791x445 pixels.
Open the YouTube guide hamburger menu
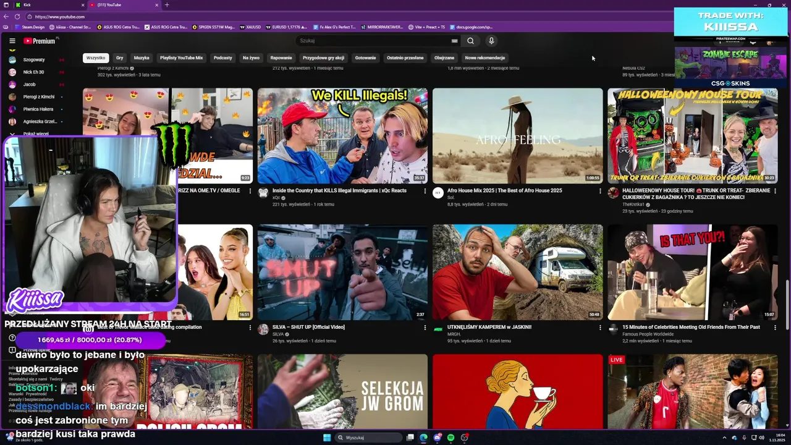[x=12, y=41]
